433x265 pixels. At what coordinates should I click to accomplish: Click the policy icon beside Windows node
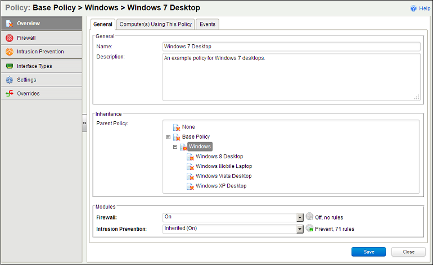[x=183, y=147]
